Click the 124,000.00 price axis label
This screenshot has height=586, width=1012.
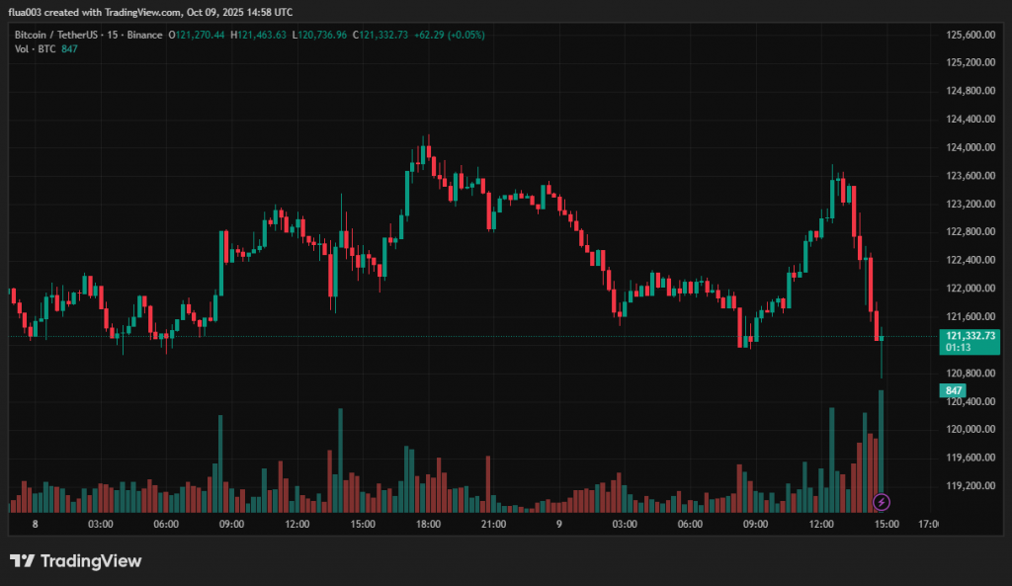[970, 147]
